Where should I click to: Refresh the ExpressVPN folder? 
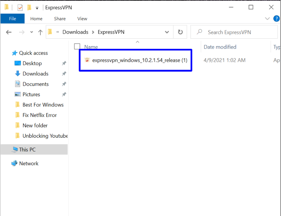coord(180,32)
